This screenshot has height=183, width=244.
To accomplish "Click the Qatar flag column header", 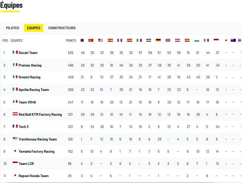I will (x=82, y=40).
